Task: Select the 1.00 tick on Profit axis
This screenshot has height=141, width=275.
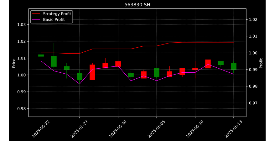Action: [253, 53]
